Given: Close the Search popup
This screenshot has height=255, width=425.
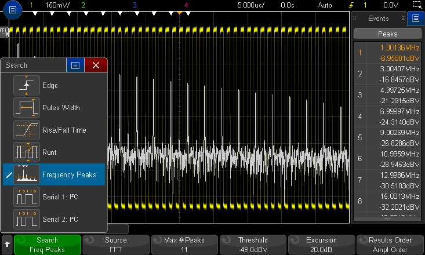Looking at the screenshot, I should point(96,65).
